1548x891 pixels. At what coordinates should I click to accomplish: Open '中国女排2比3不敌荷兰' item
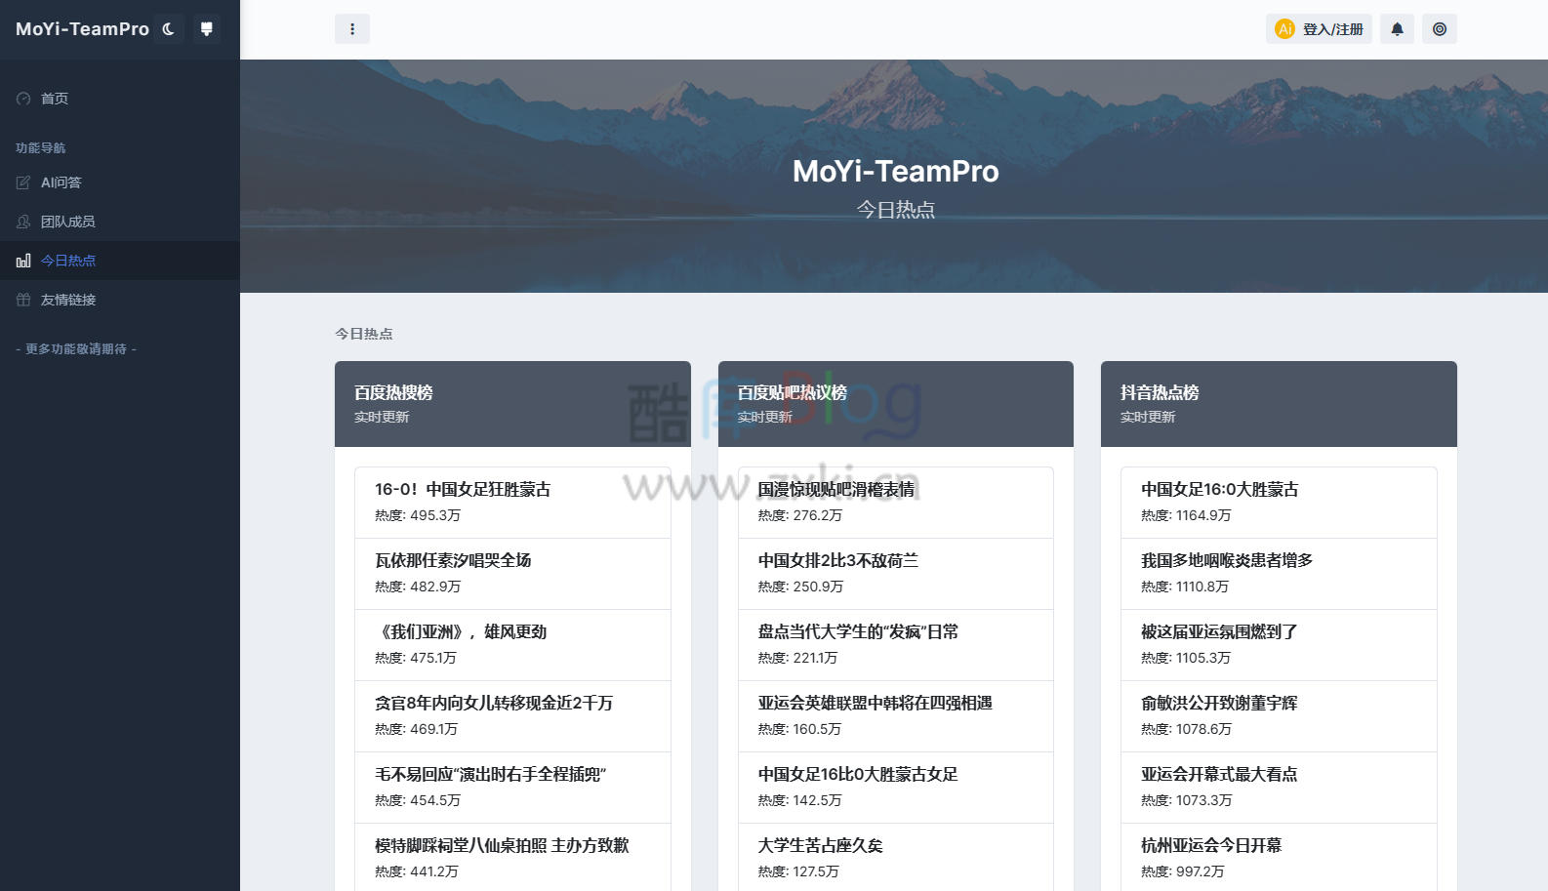coord(896,574)
